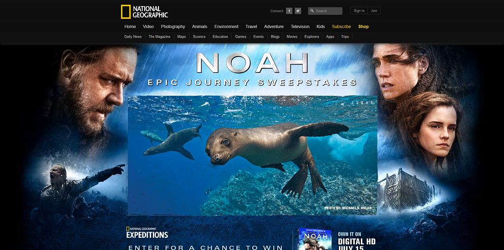
Task: Click the Noah Blu-ray cover image
Action: (x=315, y=239)
